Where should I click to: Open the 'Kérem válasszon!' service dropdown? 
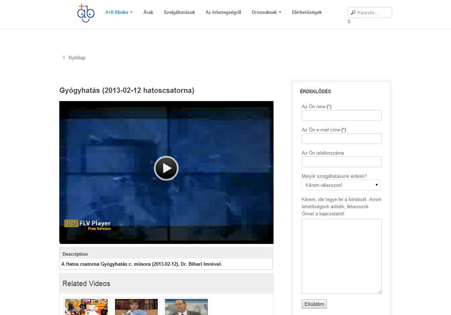tap(341, 185)
